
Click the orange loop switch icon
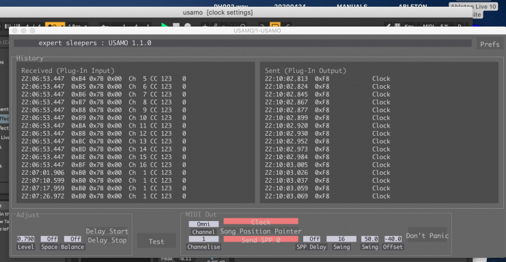tap(275, 25)
